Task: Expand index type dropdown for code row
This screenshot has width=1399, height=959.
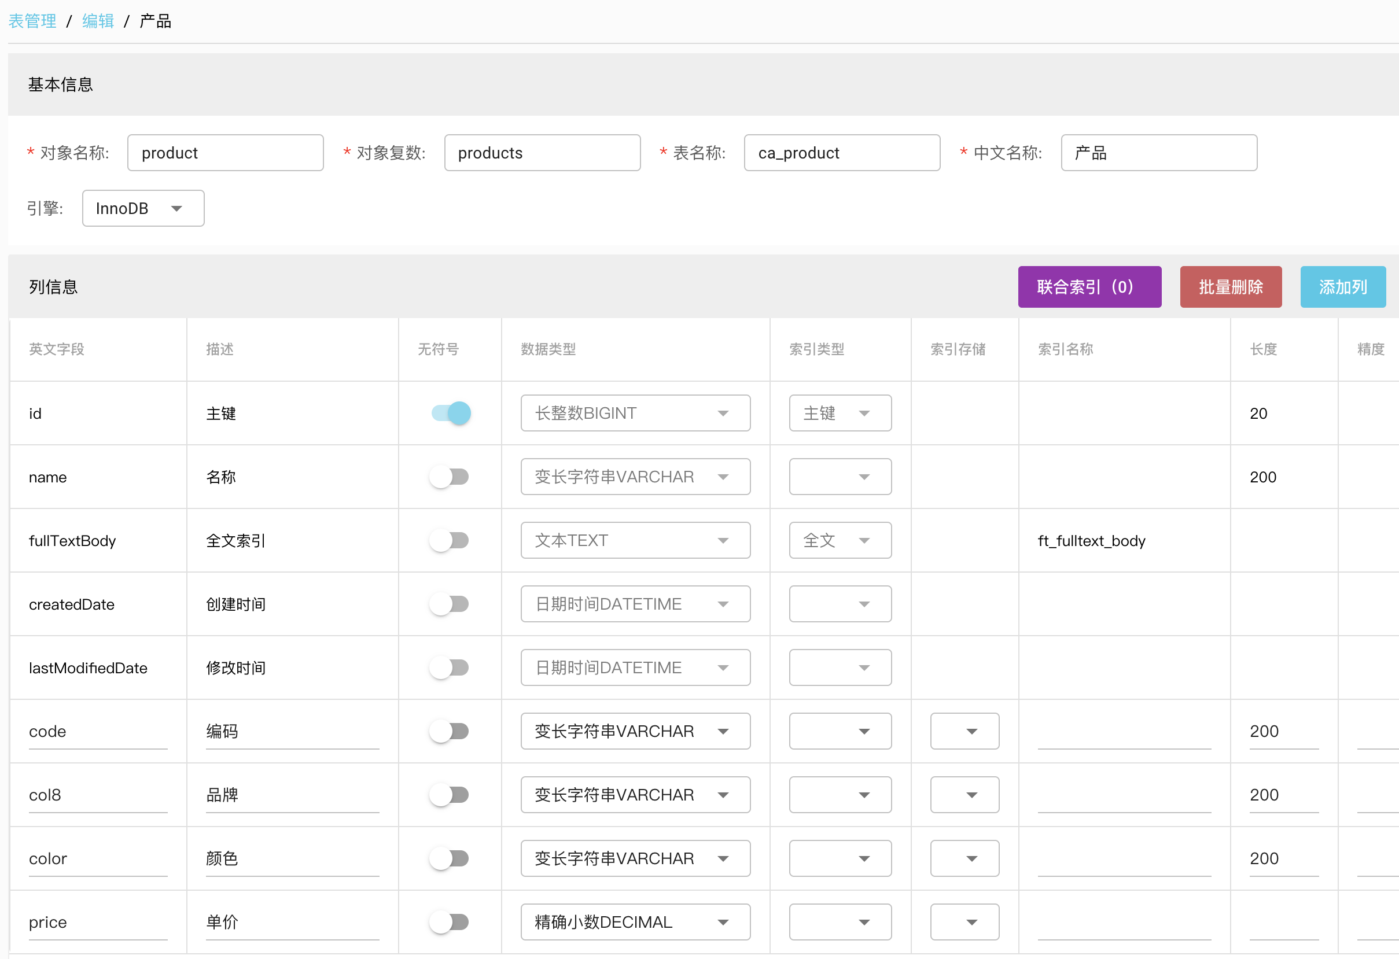Action: [x=840, y=732]
